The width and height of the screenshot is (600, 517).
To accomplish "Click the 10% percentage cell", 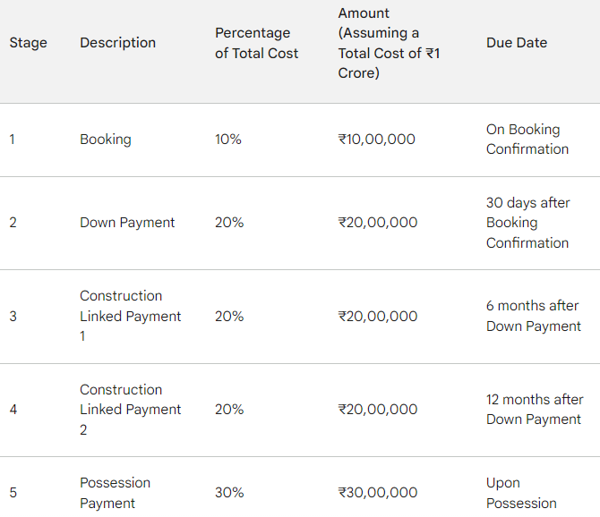I will pyautogui.click(x=228, y=140).
